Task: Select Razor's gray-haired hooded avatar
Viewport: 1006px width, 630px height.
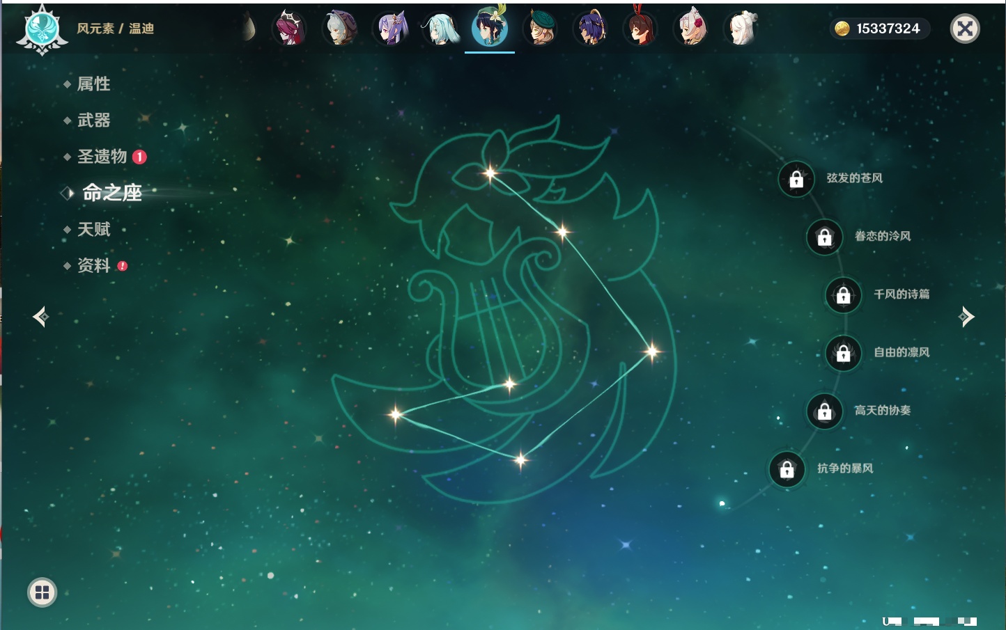Action: point(340,29)
